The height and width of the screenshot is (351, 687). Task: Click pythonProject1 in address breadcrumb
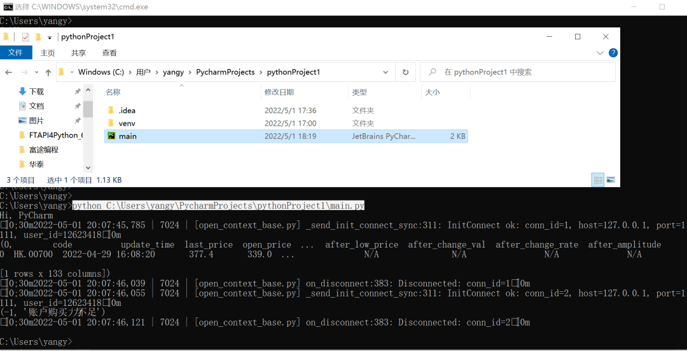293,72
